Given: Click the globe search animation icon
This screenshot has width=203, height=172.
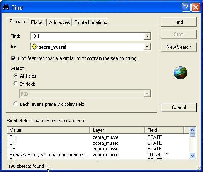Looking at the screenshot, I should [181, 73].
